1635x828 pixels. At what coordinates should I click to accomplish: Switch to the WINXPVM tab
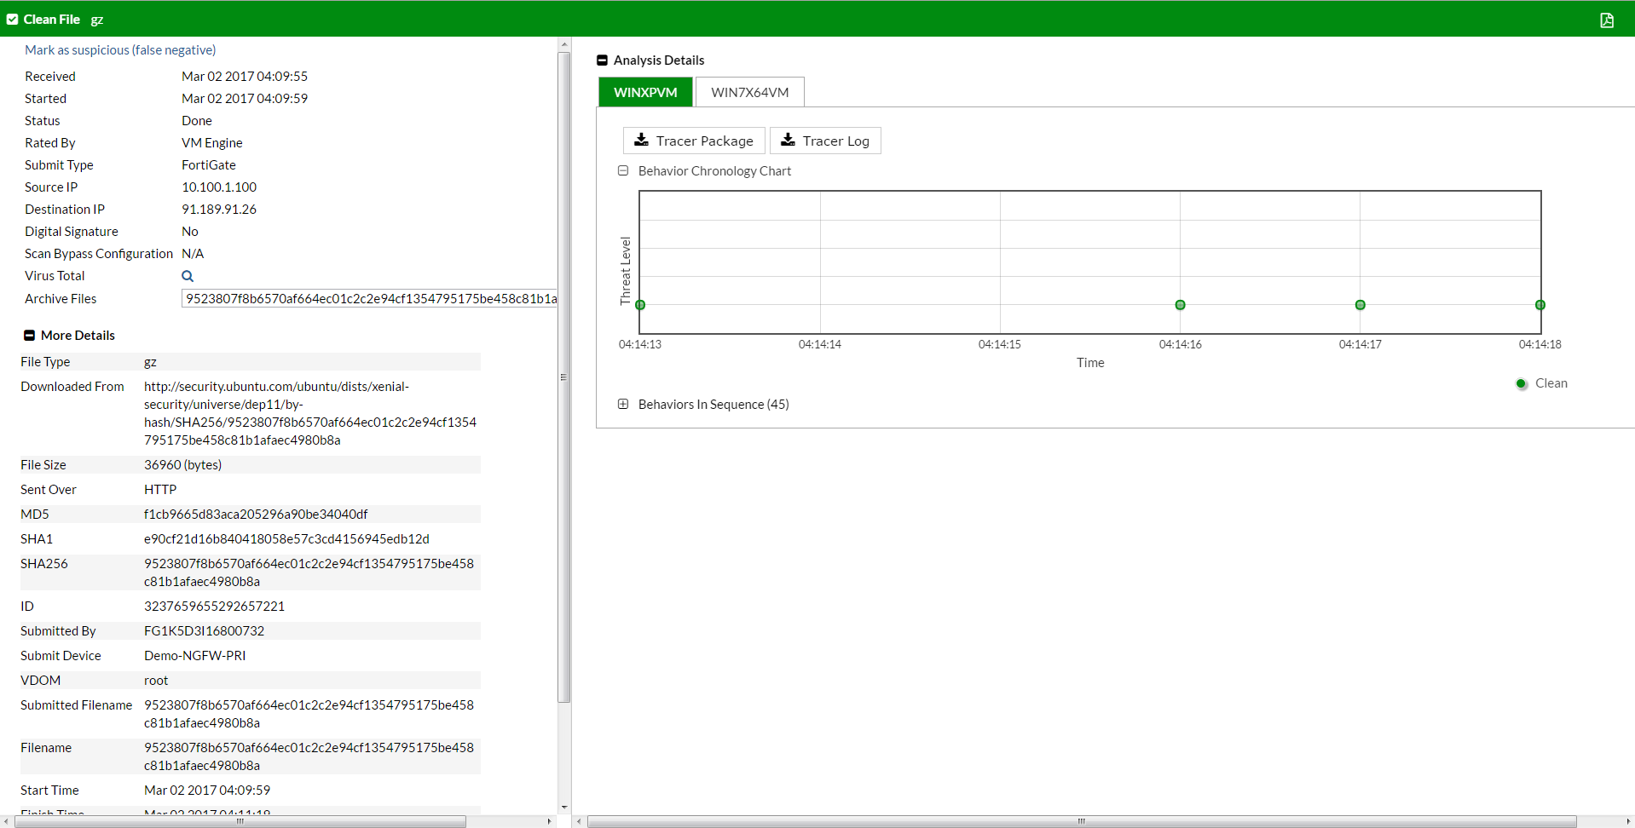[645, 92]
